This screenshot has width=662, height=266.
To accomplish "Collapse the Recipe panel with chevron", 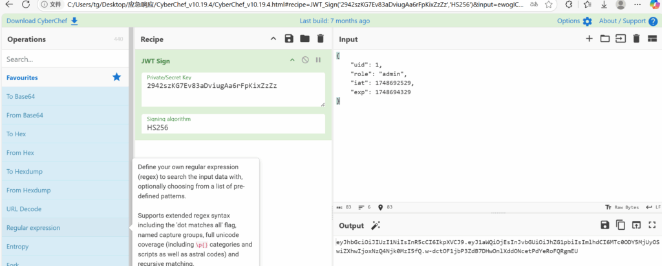I will 273,39.
